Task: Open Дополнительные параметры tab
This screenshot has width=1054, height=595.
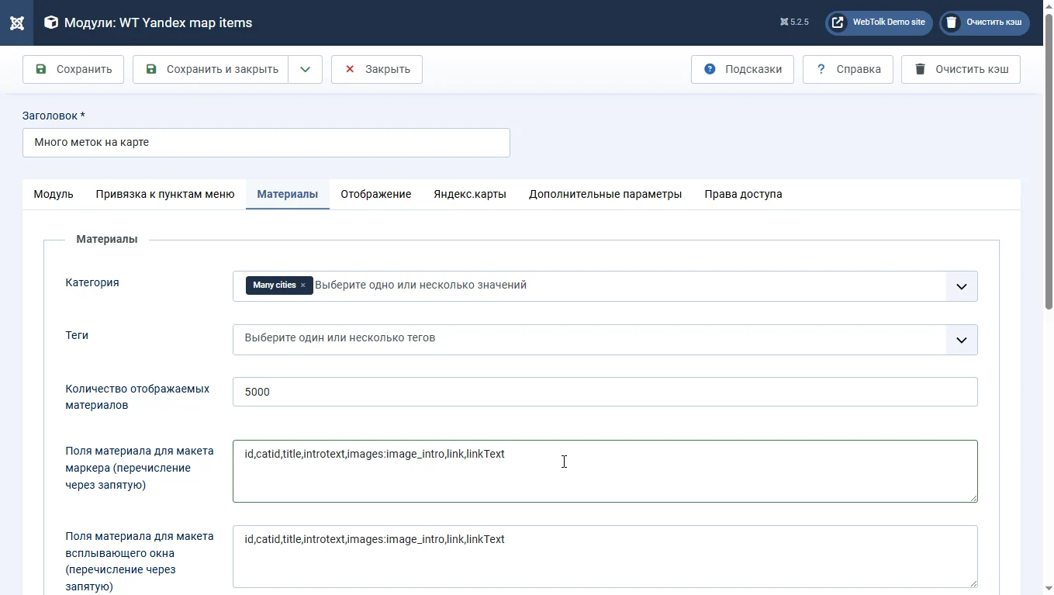Action: [606, 194]
